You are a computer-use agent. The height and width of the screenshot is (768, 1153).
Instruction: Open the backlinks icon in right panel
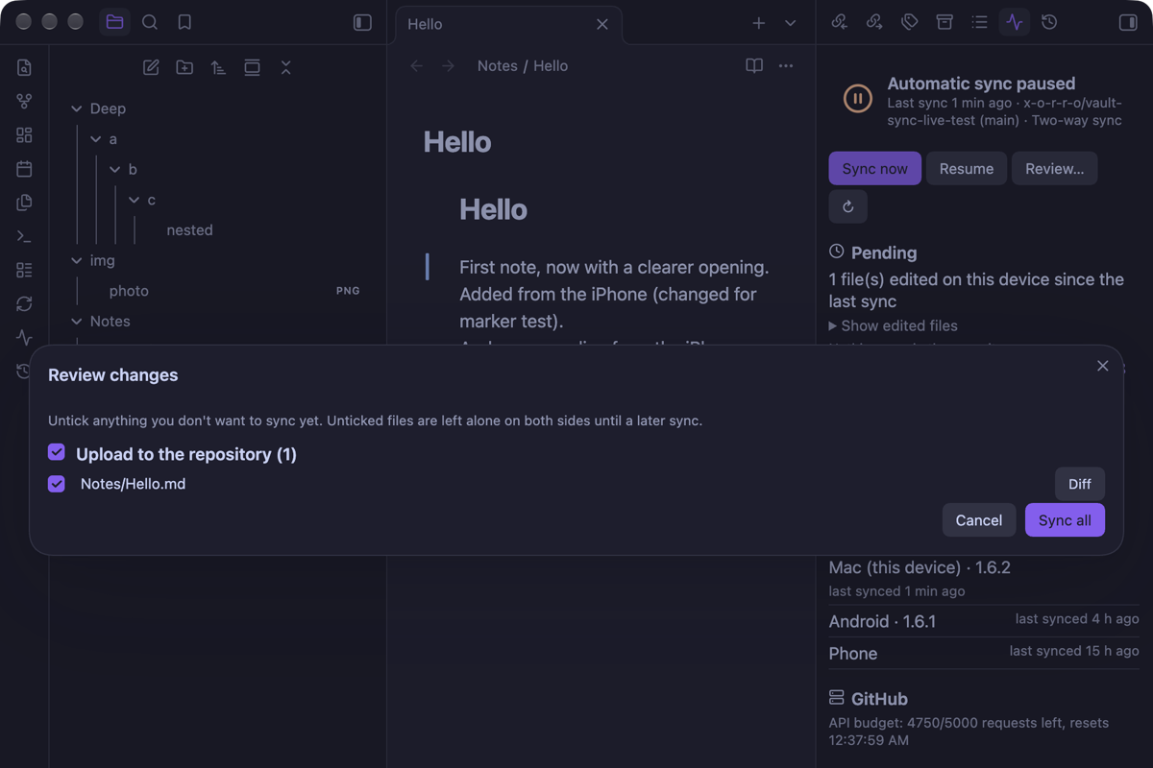840,22
